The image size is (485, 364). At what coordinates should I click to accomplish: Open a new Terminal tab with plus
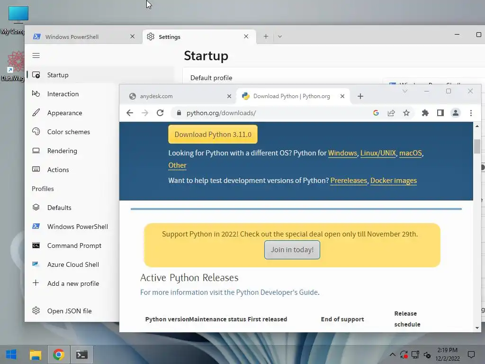point(266,36)
